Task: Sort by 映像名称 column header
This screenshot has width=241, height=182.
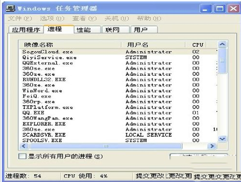Action: point(70,44)
